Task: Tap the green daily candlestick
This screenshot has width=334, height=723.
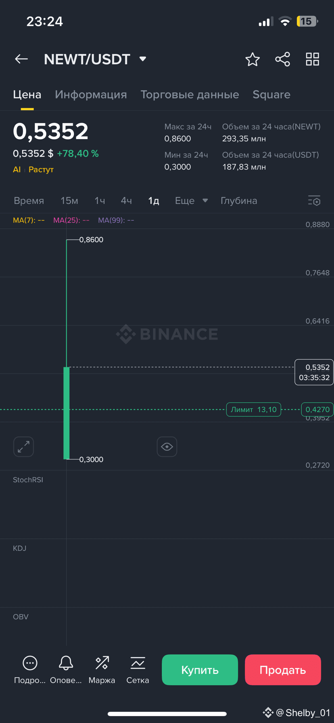Action: click(x=67, y=413)
